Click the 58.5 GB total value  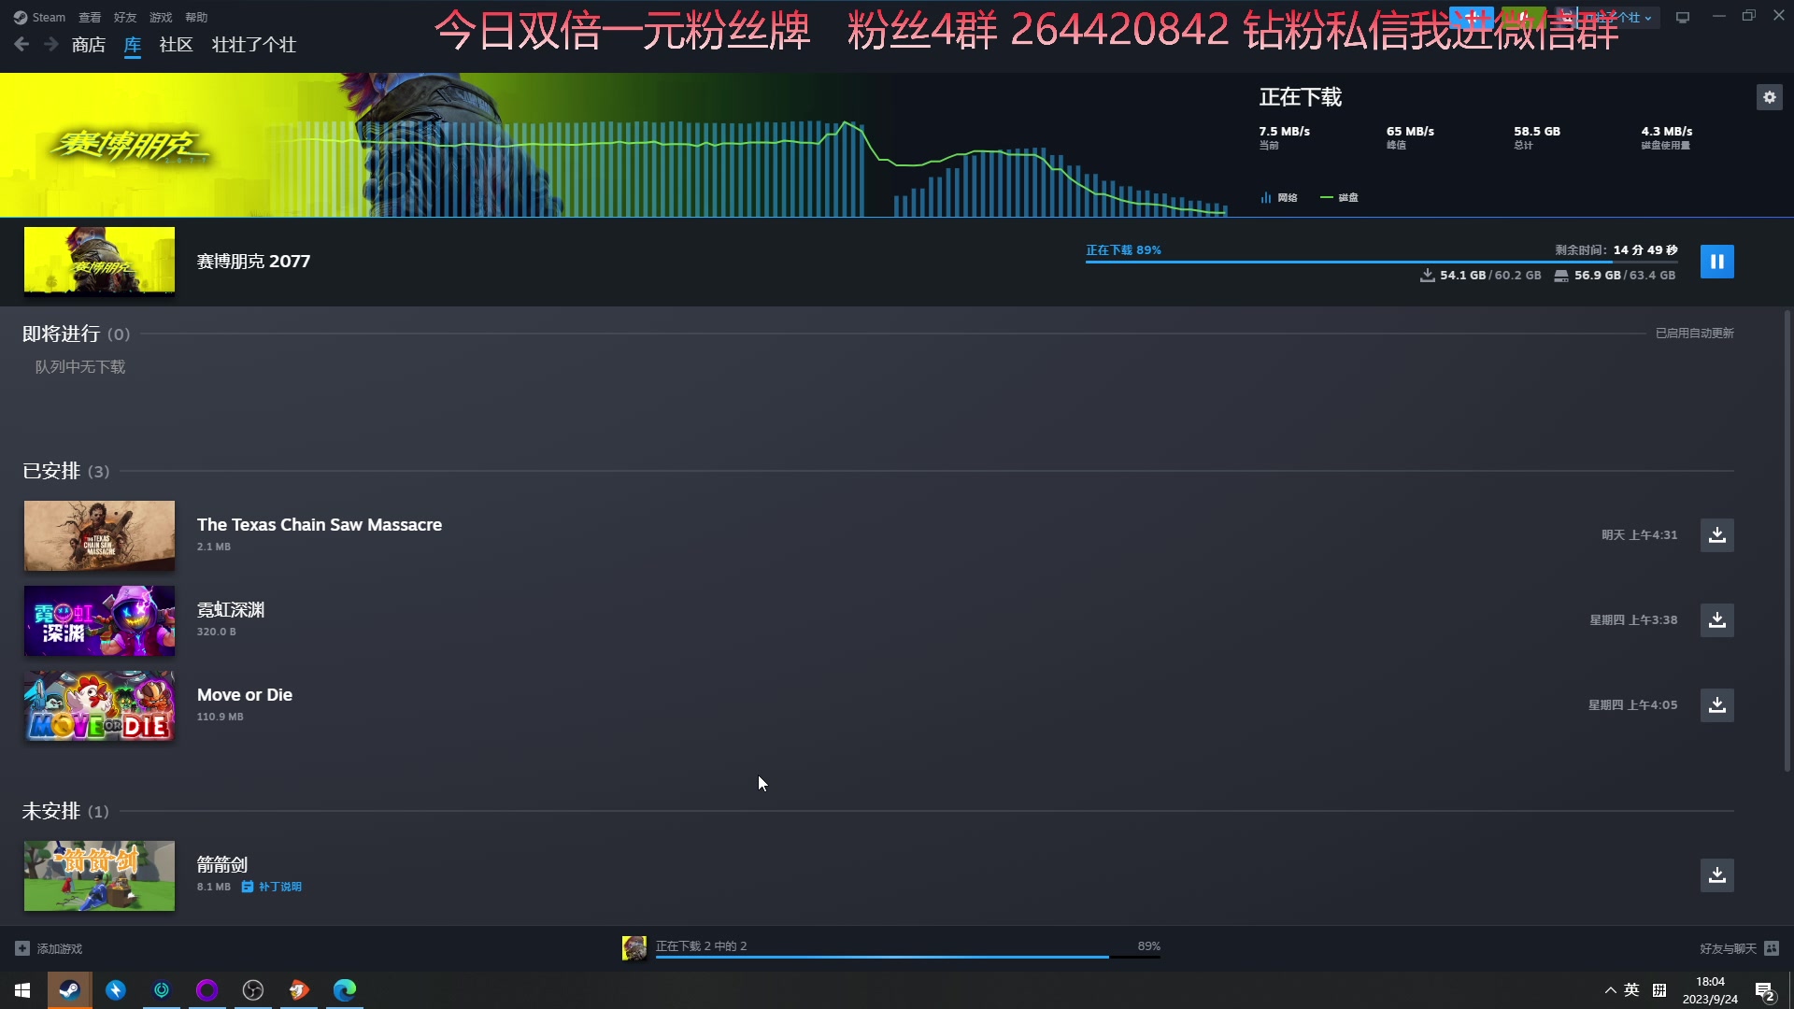point(1537,132)
